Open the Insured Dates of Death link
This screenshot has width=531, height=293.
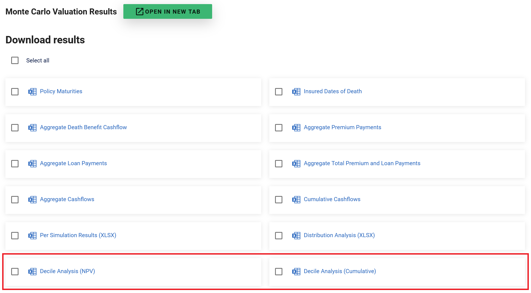332,91
